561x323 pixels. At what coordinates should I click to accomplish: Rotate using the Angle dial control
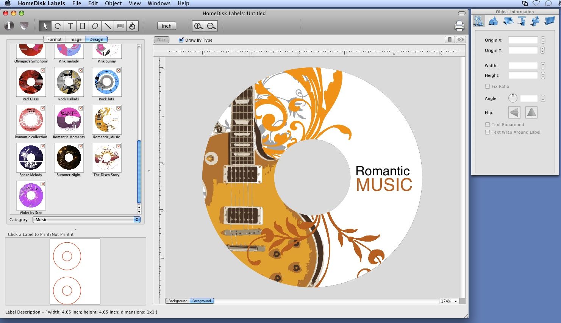tap(513, 98)
